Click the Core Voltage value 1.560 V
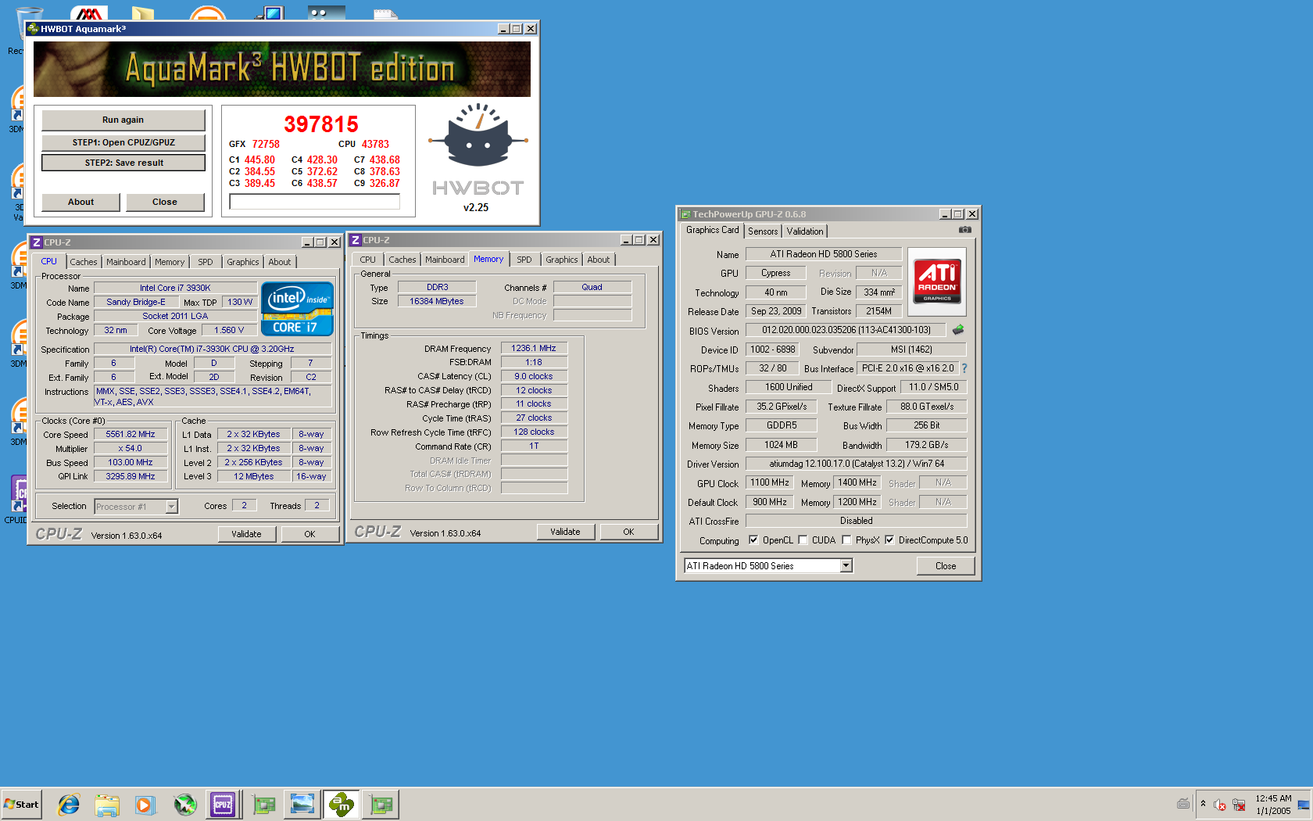This screenshot has height=821, width=1313. [x=229, y=331]
